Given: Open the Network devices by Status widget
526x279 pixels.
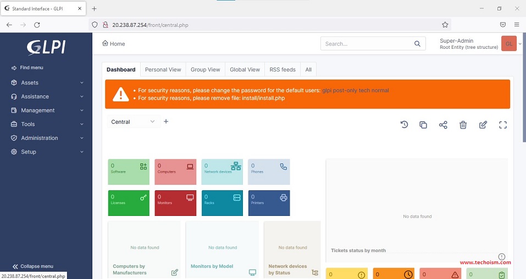Looking at the screenshot, I should [x=292, y=249].
